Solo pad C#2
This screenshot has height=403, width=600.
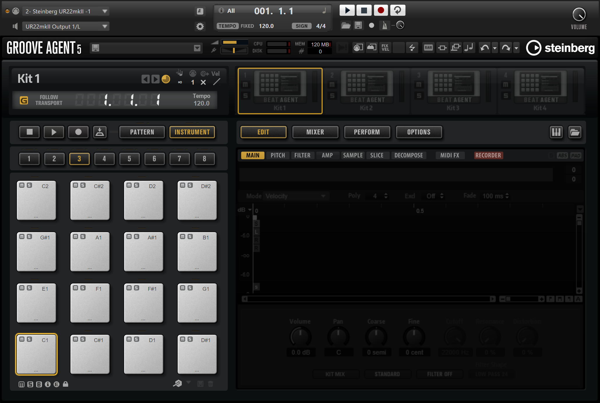click(83, 185)
